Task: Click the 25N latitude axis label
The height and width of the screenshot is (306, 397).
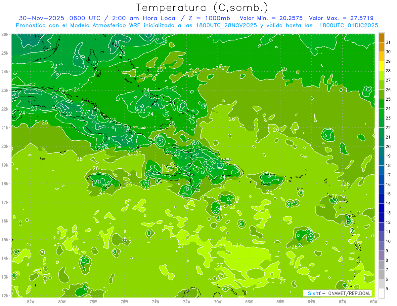Action: point(5,53)
